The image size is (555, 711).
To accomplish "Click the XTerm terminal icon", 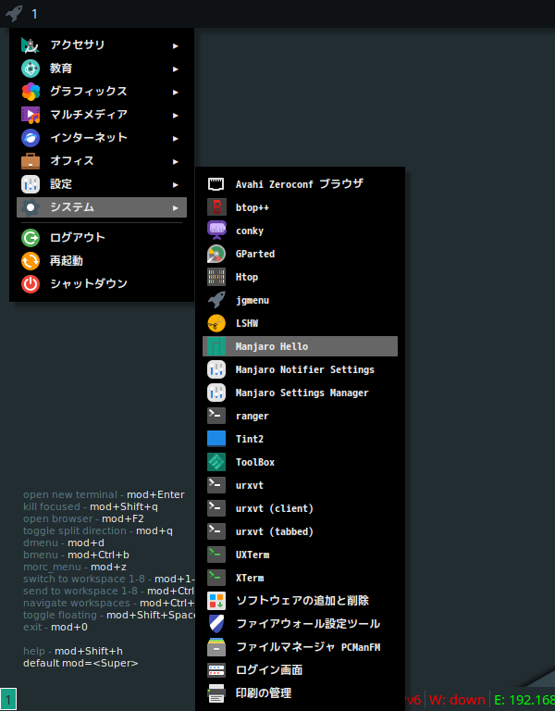I will coord(216,578).
